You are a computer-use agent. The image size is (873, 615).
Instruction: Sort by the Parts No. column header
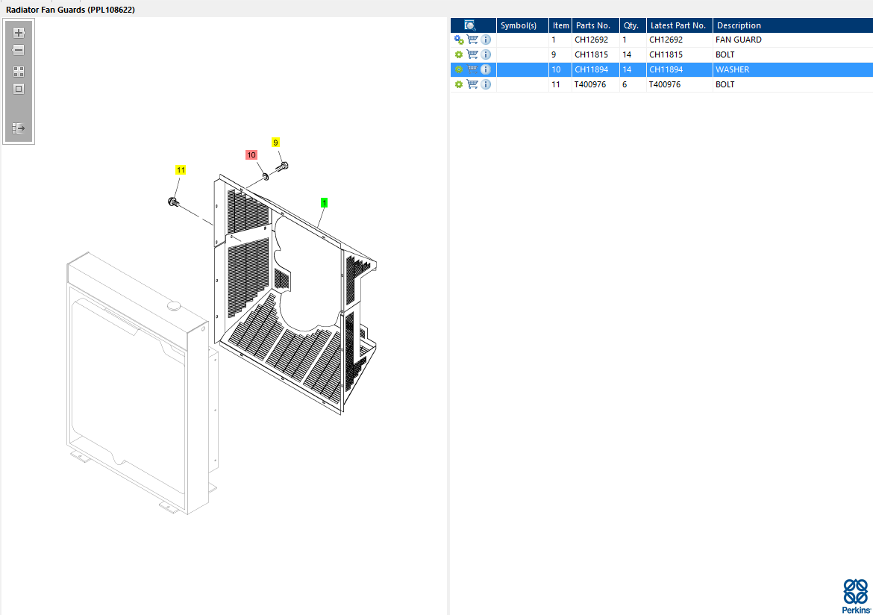[x=595, y=25]
